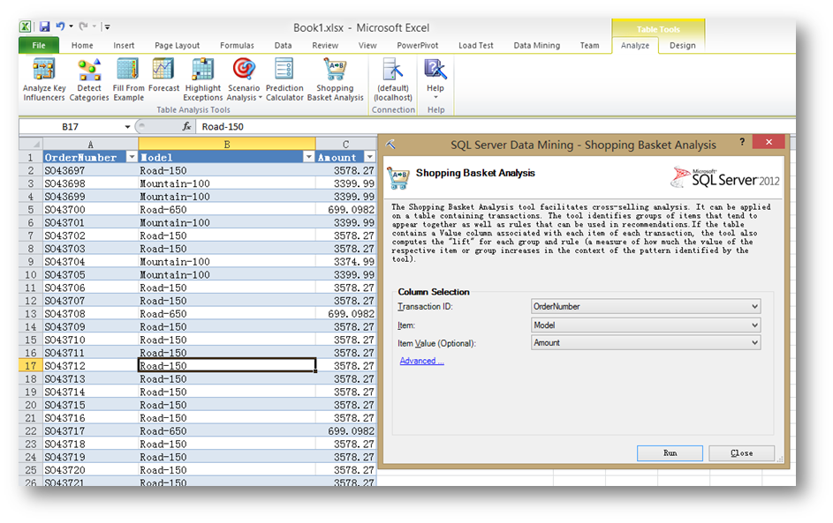
Task: Open the Forecast tool
Action: 163,75
